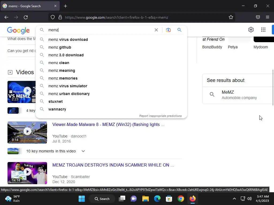Launch Google Chrome from the taskbar

pos(181,199)
